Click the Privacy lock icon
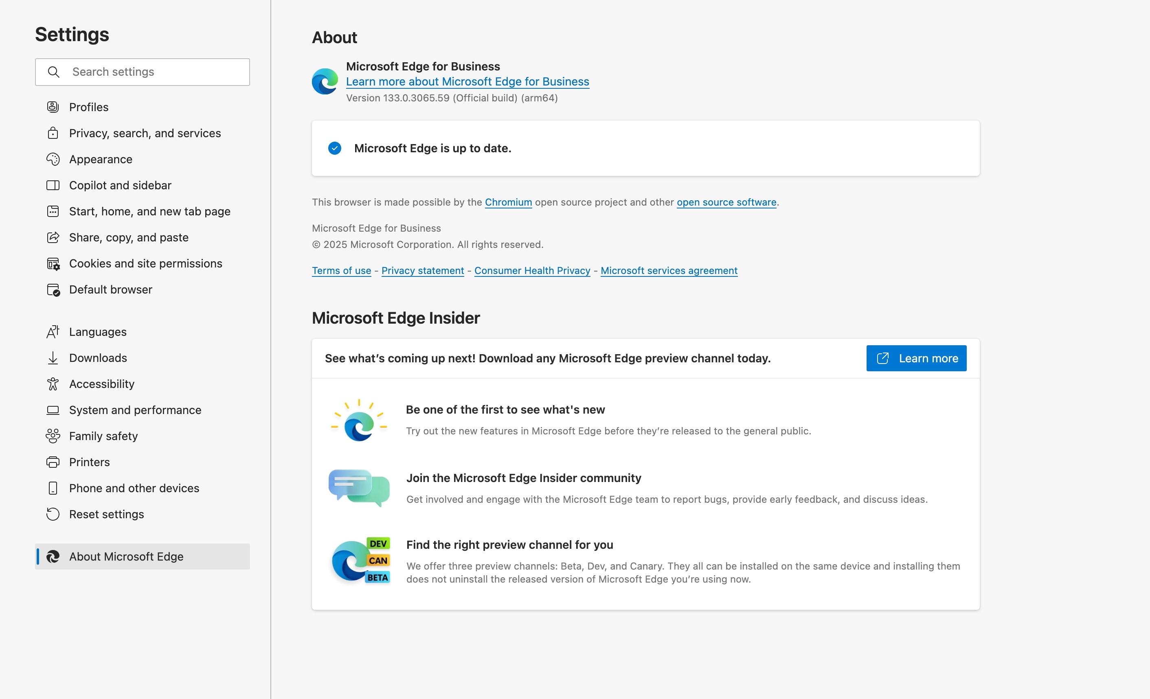The image size is (1150, 699). coord(53,133)
